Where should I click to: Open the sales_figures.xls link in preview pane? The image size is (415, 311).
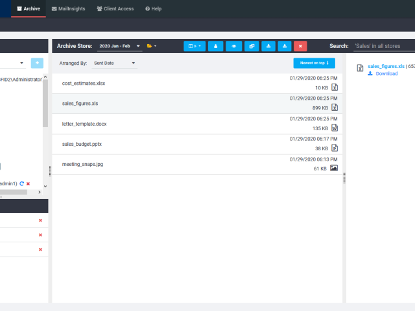[x=386, y=66]
